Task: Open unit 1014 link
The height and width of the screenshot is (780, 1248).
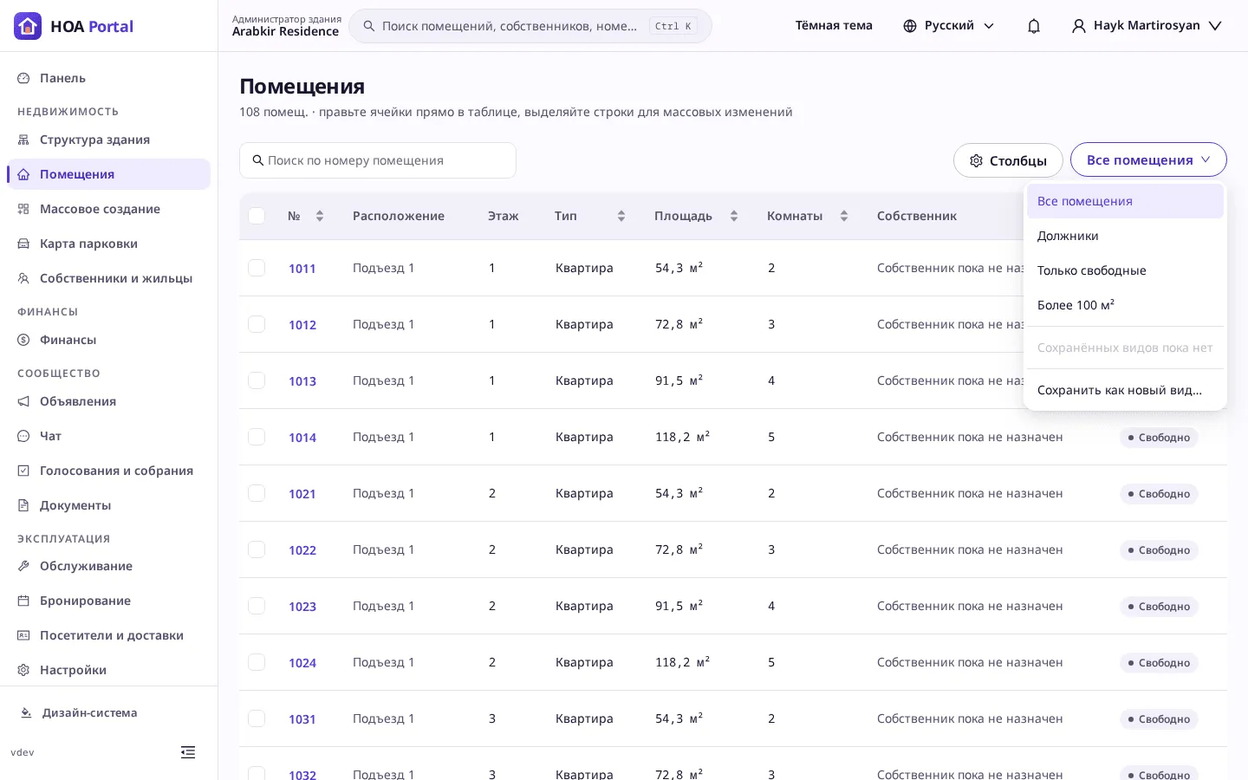Action: tap(302, 438)
